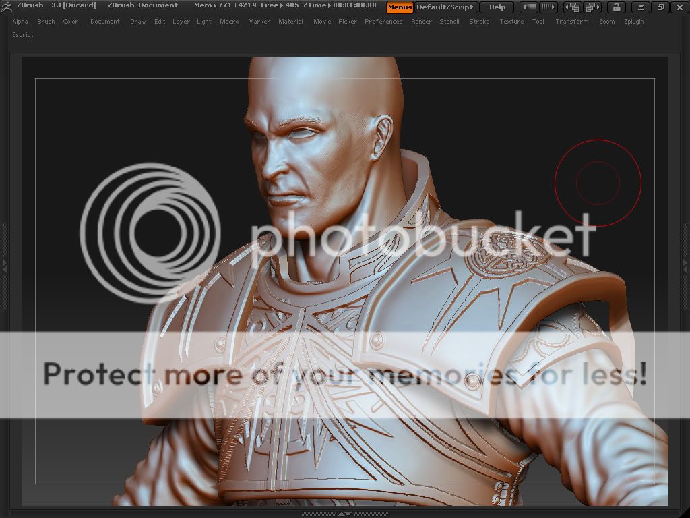The height and width of the screenshot is (518, 690).
Task: Click the Help button
Action: click(x=497, y=7)
